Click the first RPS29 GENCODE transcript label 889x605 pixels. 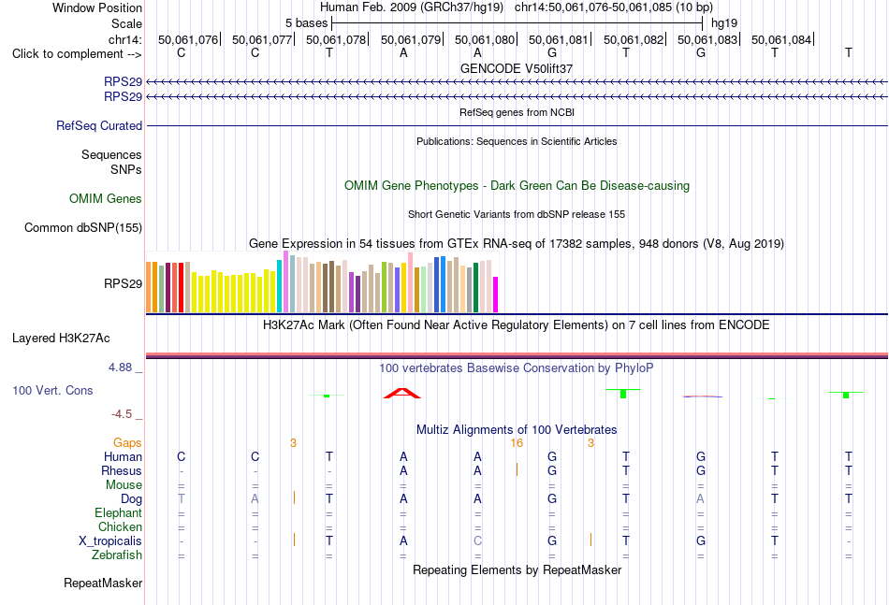pos(123,81)
